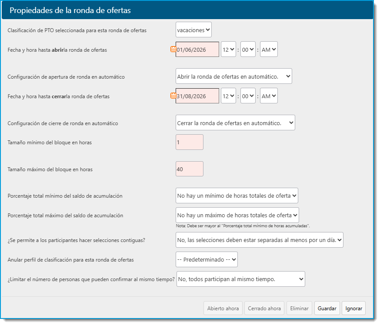
Task: Click the opening date field 01/06/2026
Action: [197, 50]
